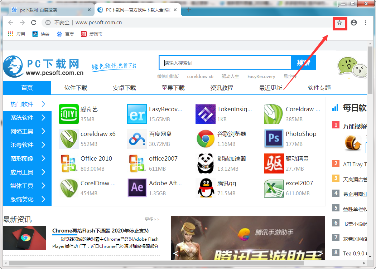Reload the page with refresh icon
Screen dimensions: 376x269
(x=34, y=23)
